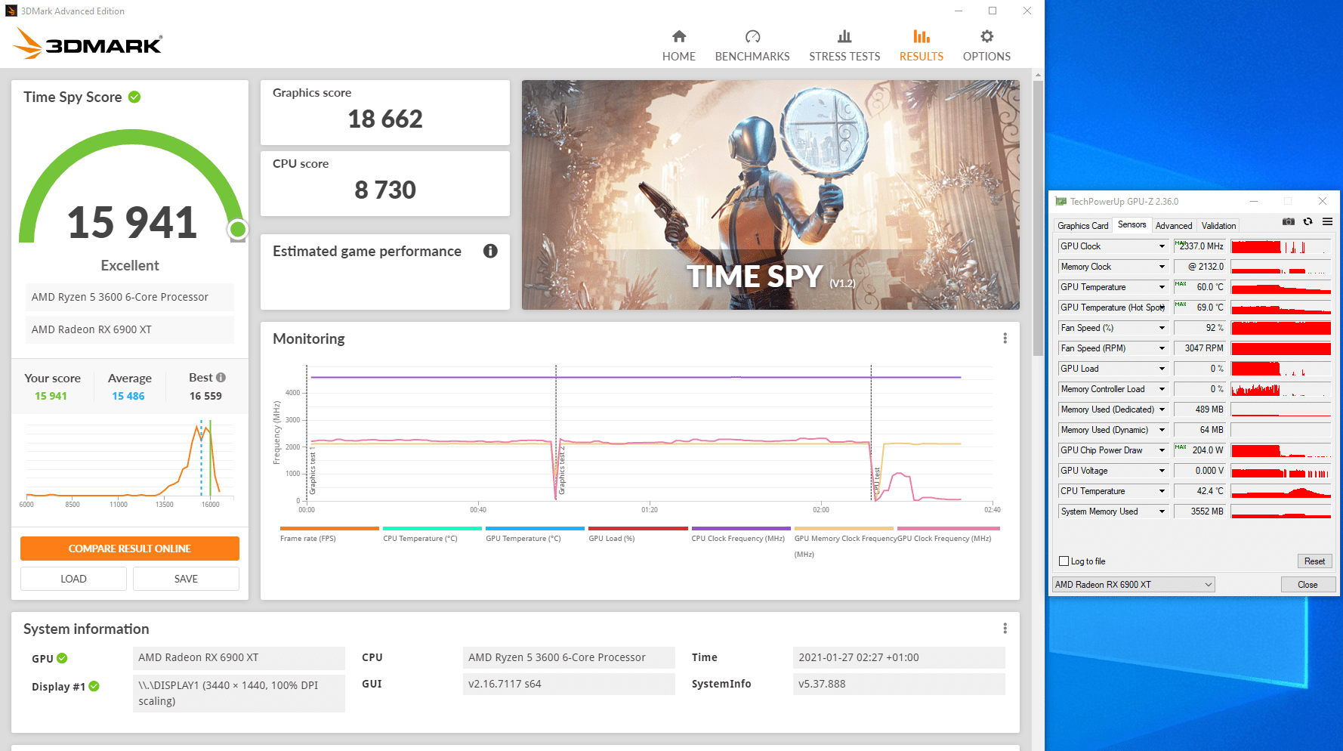Go to BENCHMARKS in 3DMark
The width and height of the screenshot is (1343, 751).
tap(752, 45)
